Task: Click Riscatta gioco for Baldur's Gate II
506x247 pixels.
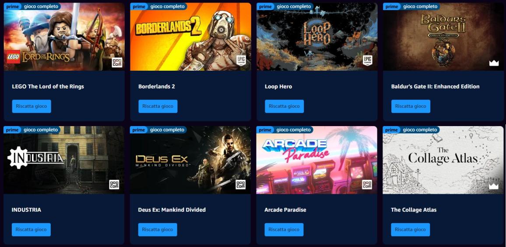Action: (411, 106)
